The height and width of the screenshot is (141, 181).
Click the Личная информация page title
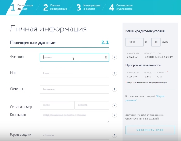[49, 29]
